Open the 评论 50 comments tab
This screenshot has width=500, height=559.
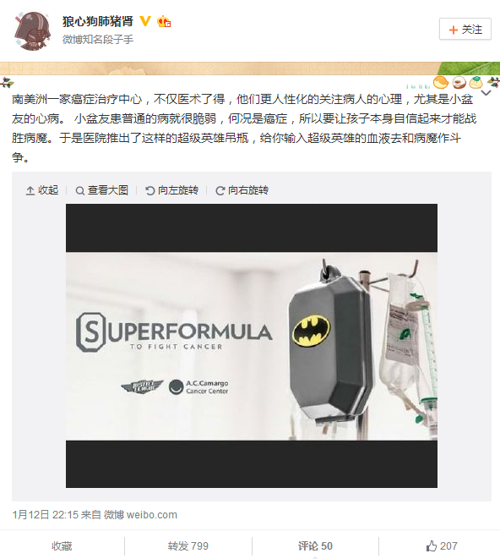[315, 546]
